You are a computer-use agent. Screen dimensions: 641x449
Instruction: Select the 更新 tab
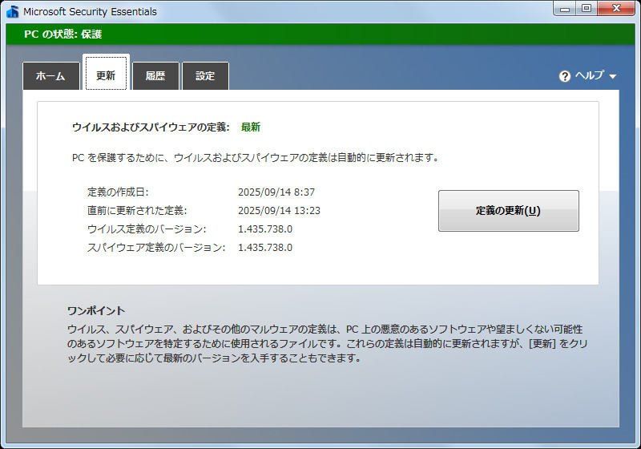106,76
